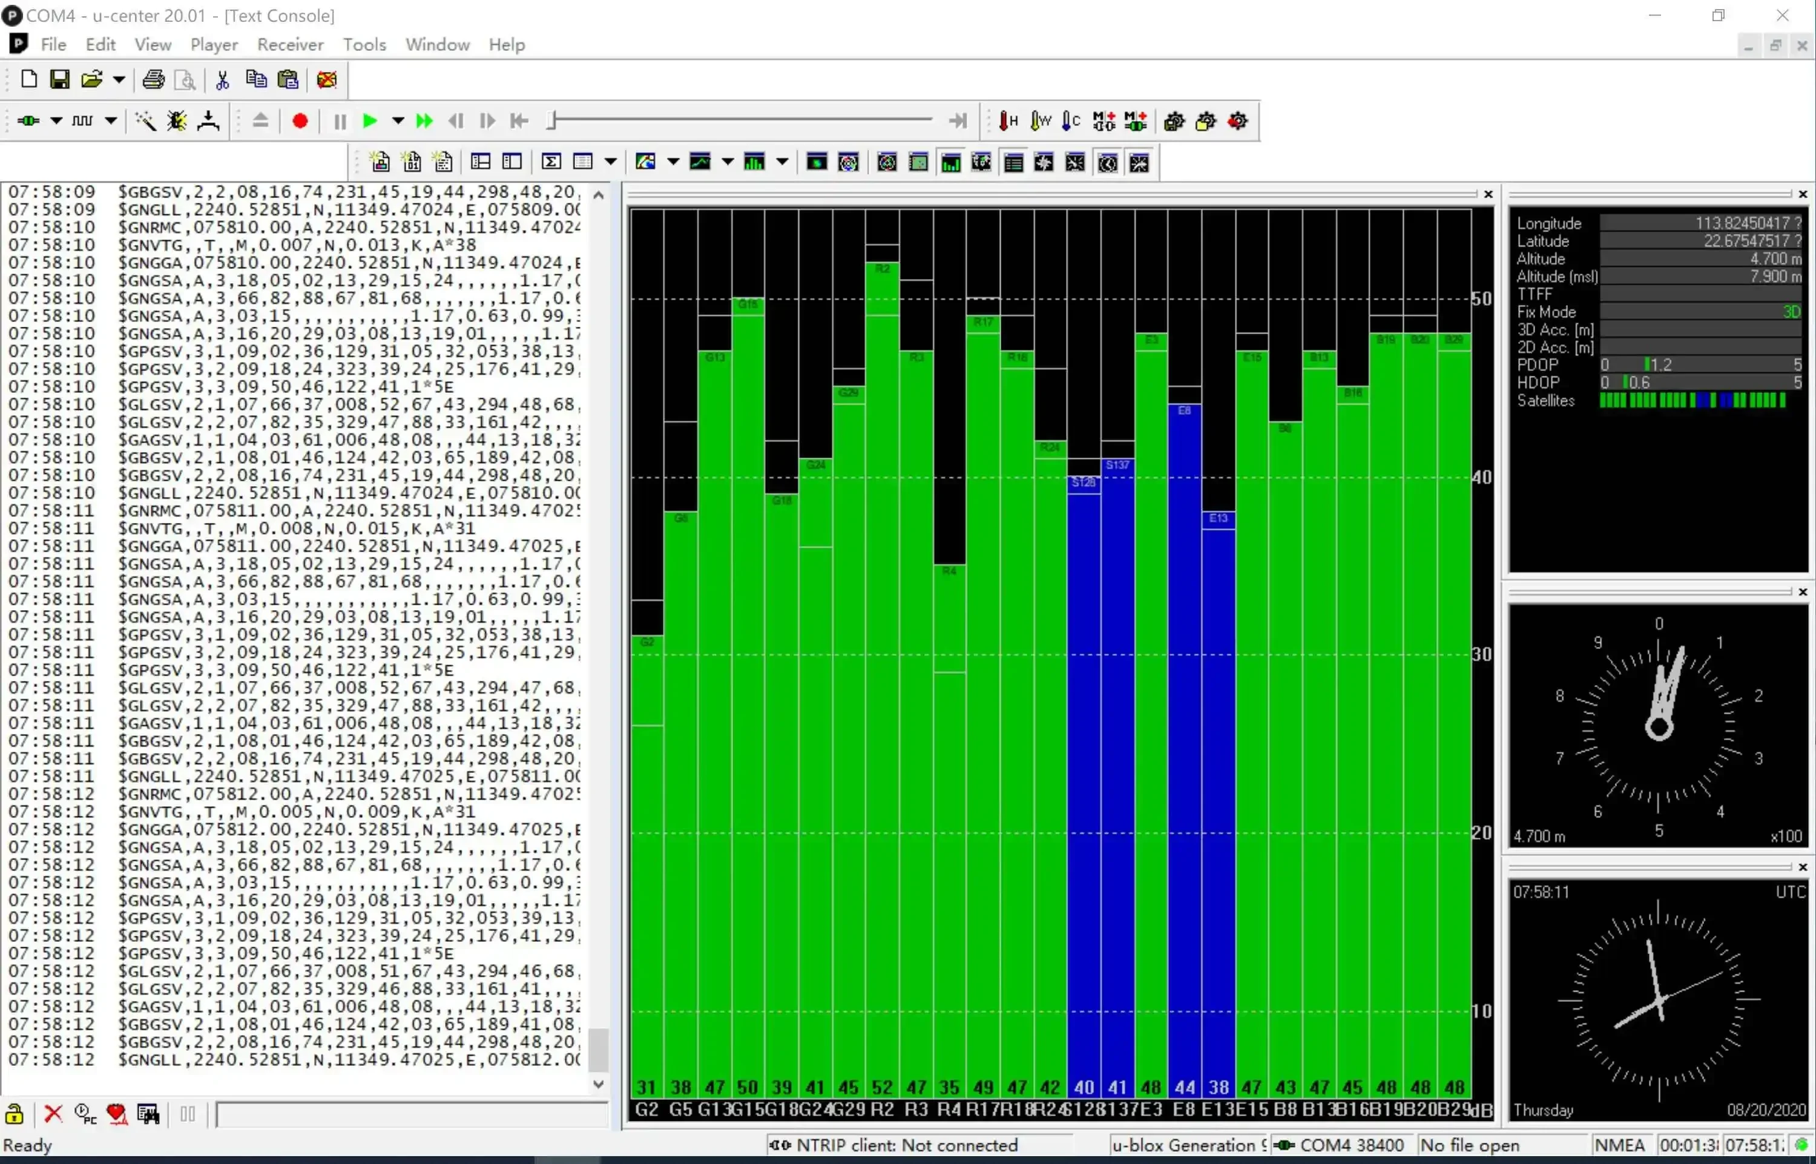
Task: Click the PC time clock icon
Action: tap(85, 1114)
